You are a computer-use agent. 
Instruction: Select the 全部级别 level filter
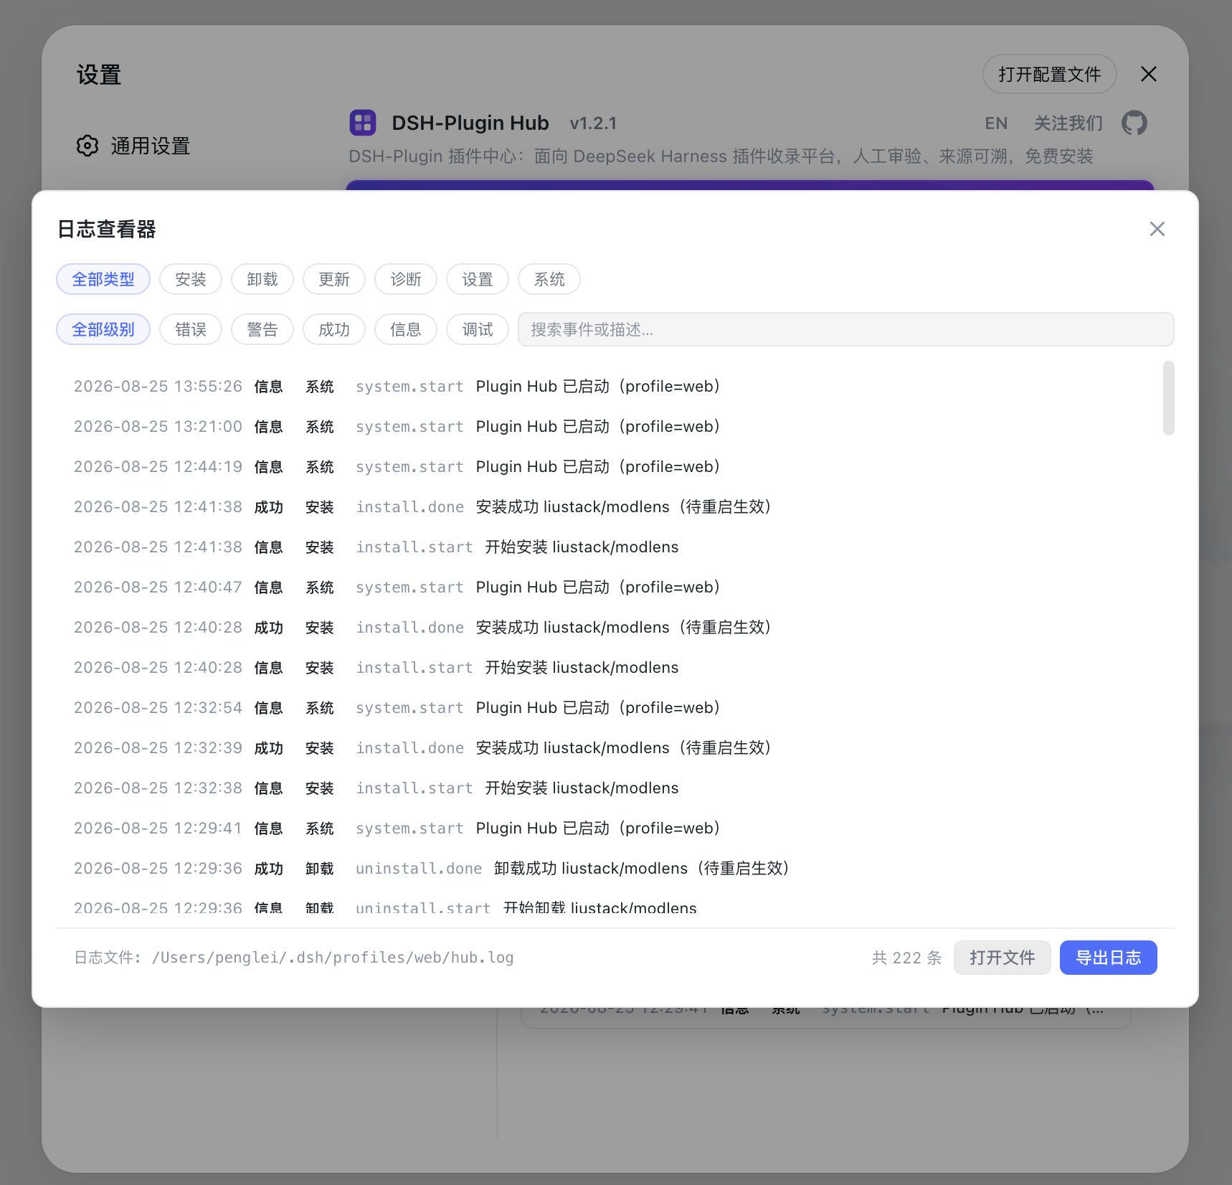[x=103, y=329]
